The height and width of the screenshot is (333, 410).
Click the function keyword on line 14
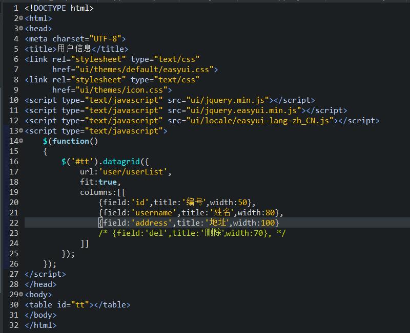[x=71, y=141]
